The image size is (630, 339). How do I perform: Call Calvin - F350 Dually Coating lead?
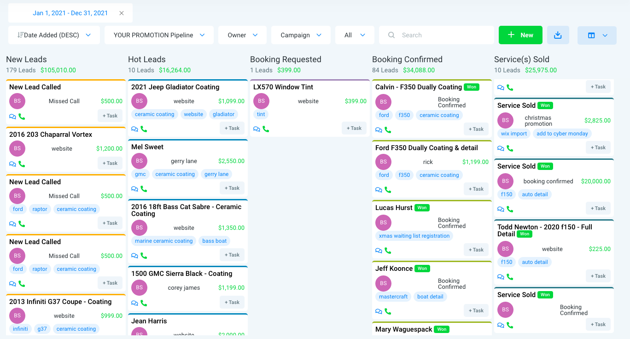[388, 130]
